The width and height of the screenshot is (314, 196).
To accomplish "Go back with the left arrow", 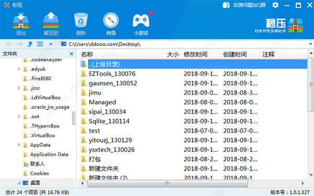I will pos(9,44).
